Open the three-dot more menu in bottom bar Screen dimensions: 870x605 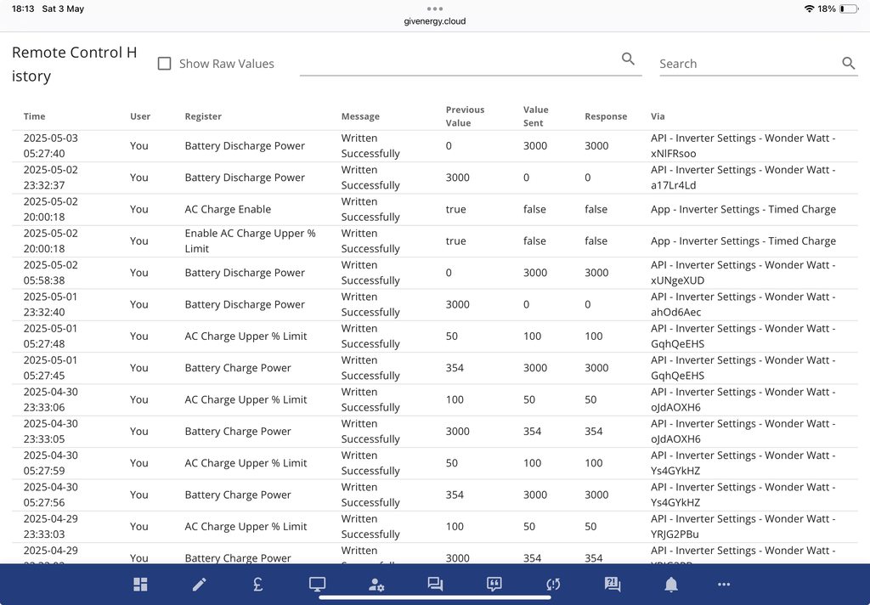[724, 585]
